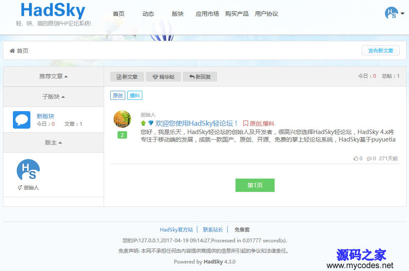The height and width of the screenshot is (271, 409).
Task: Click the 免备案 footer text
Action: pos(242,230)
